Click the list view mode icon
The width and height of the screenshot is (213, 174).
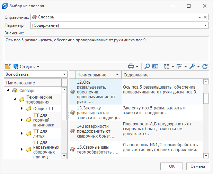pos(167,66)
